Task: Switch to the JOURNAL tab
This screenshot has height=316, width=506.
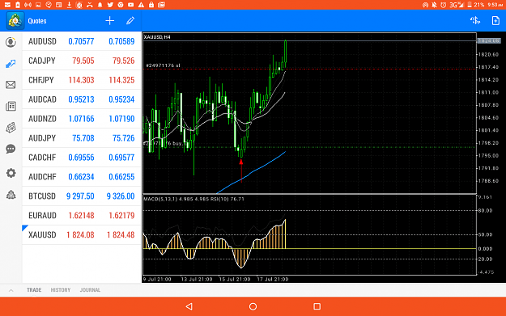Action: 90,290
